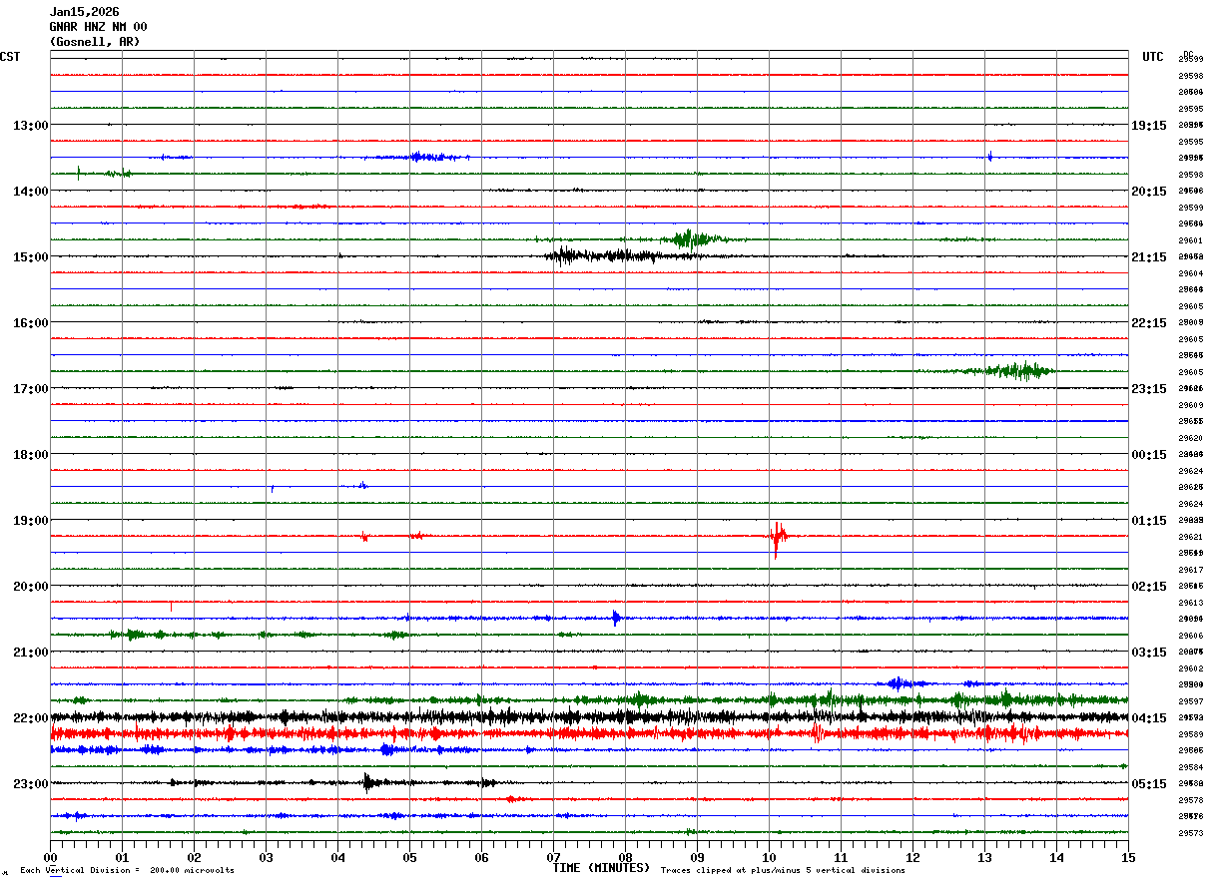Click minute 00 on the time axis
Image resolution: width=1208 pixels, height=884 pixels.
[50, 857]
